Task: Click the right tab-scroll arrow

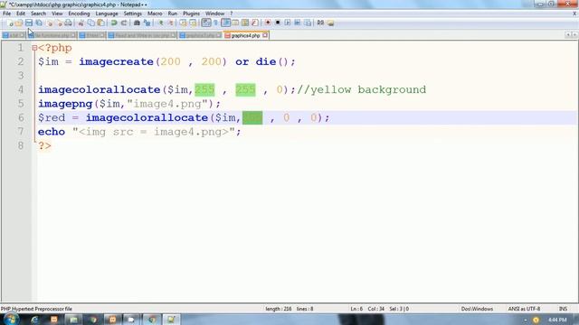Action: [x=574, y=34]
